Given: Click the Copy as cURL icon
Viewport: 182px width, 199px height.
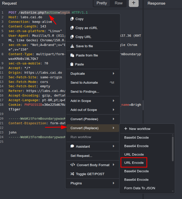Looking at the screenshot, I should [72, 28].
